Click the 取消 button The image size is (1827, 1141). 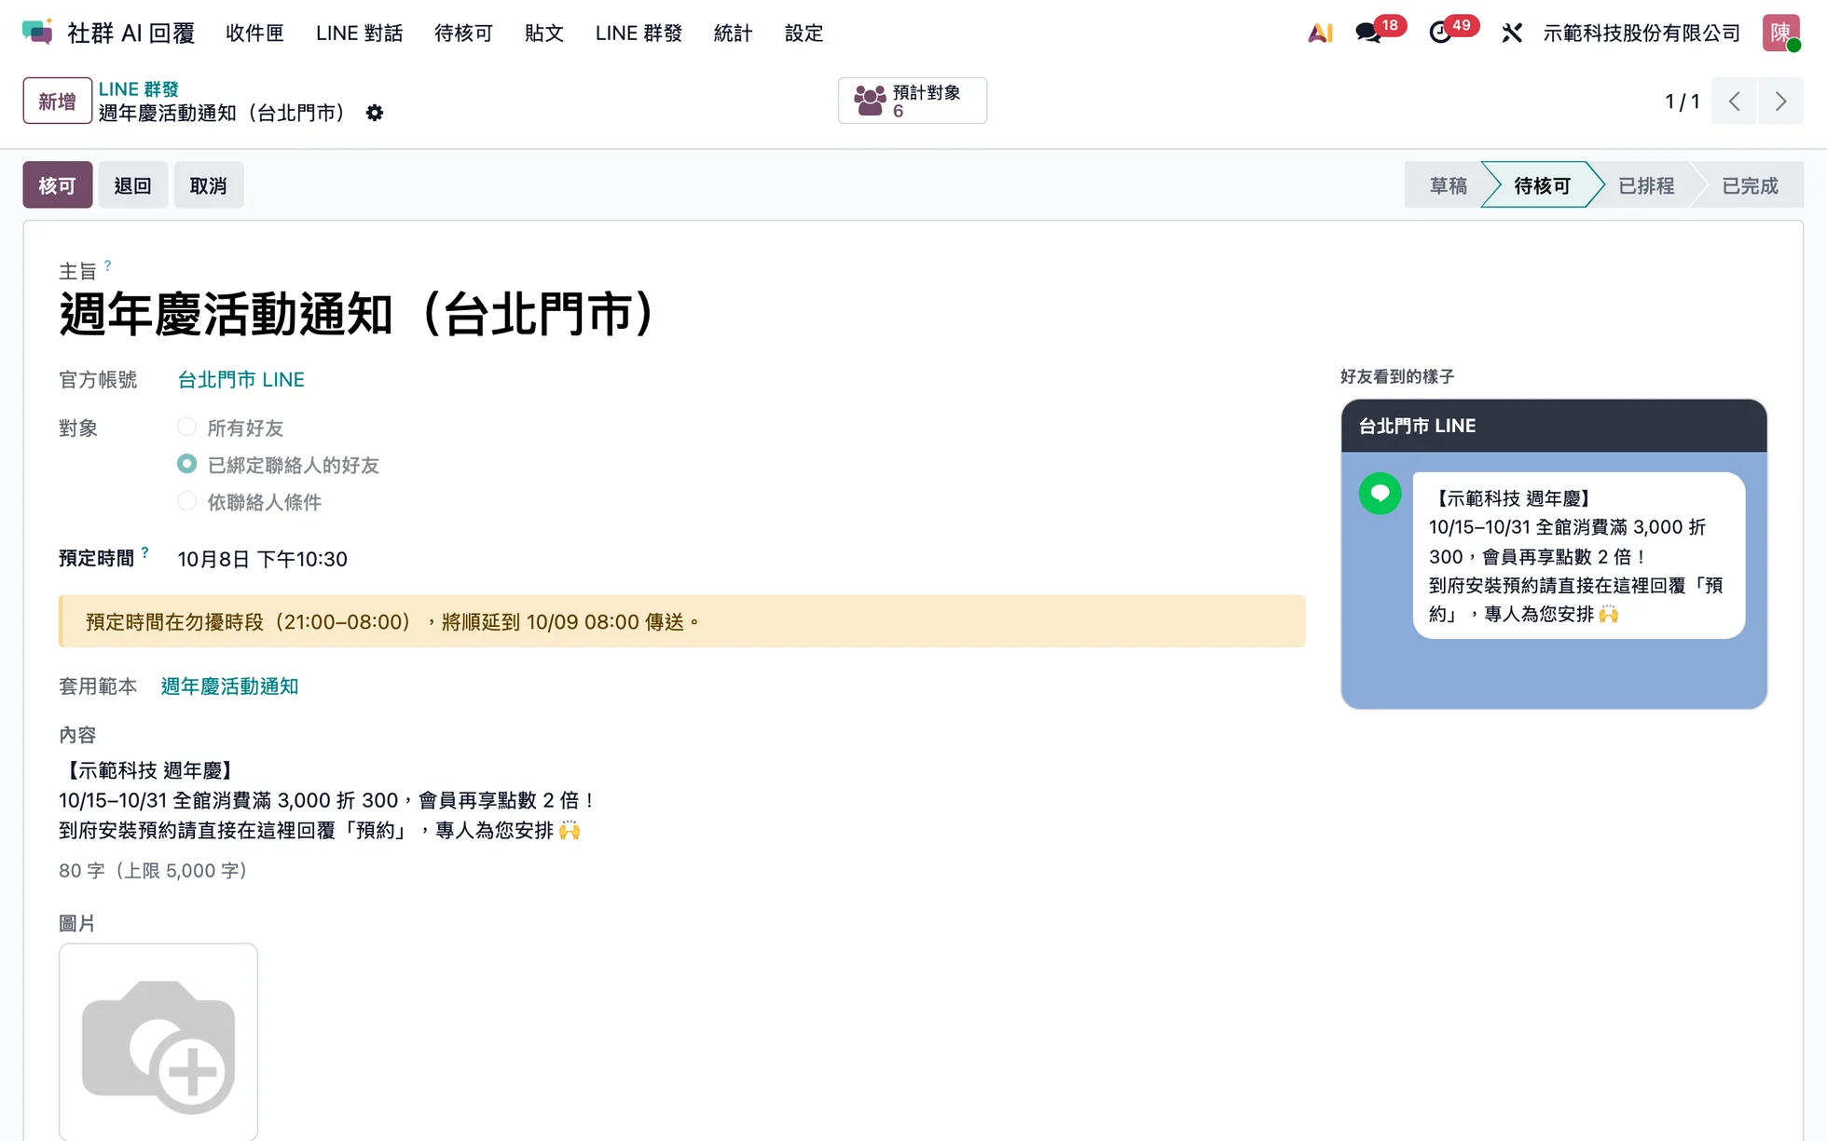pos(208,185)
